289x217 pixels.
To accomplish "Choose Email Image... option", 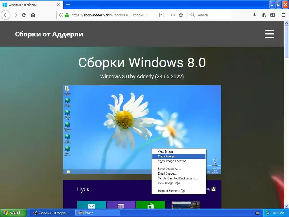I will 179,173.
